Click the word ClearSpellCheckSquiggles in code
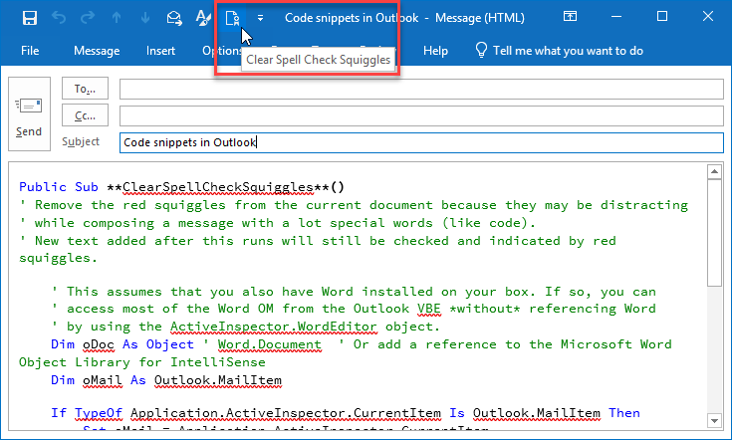 (217, 187)
